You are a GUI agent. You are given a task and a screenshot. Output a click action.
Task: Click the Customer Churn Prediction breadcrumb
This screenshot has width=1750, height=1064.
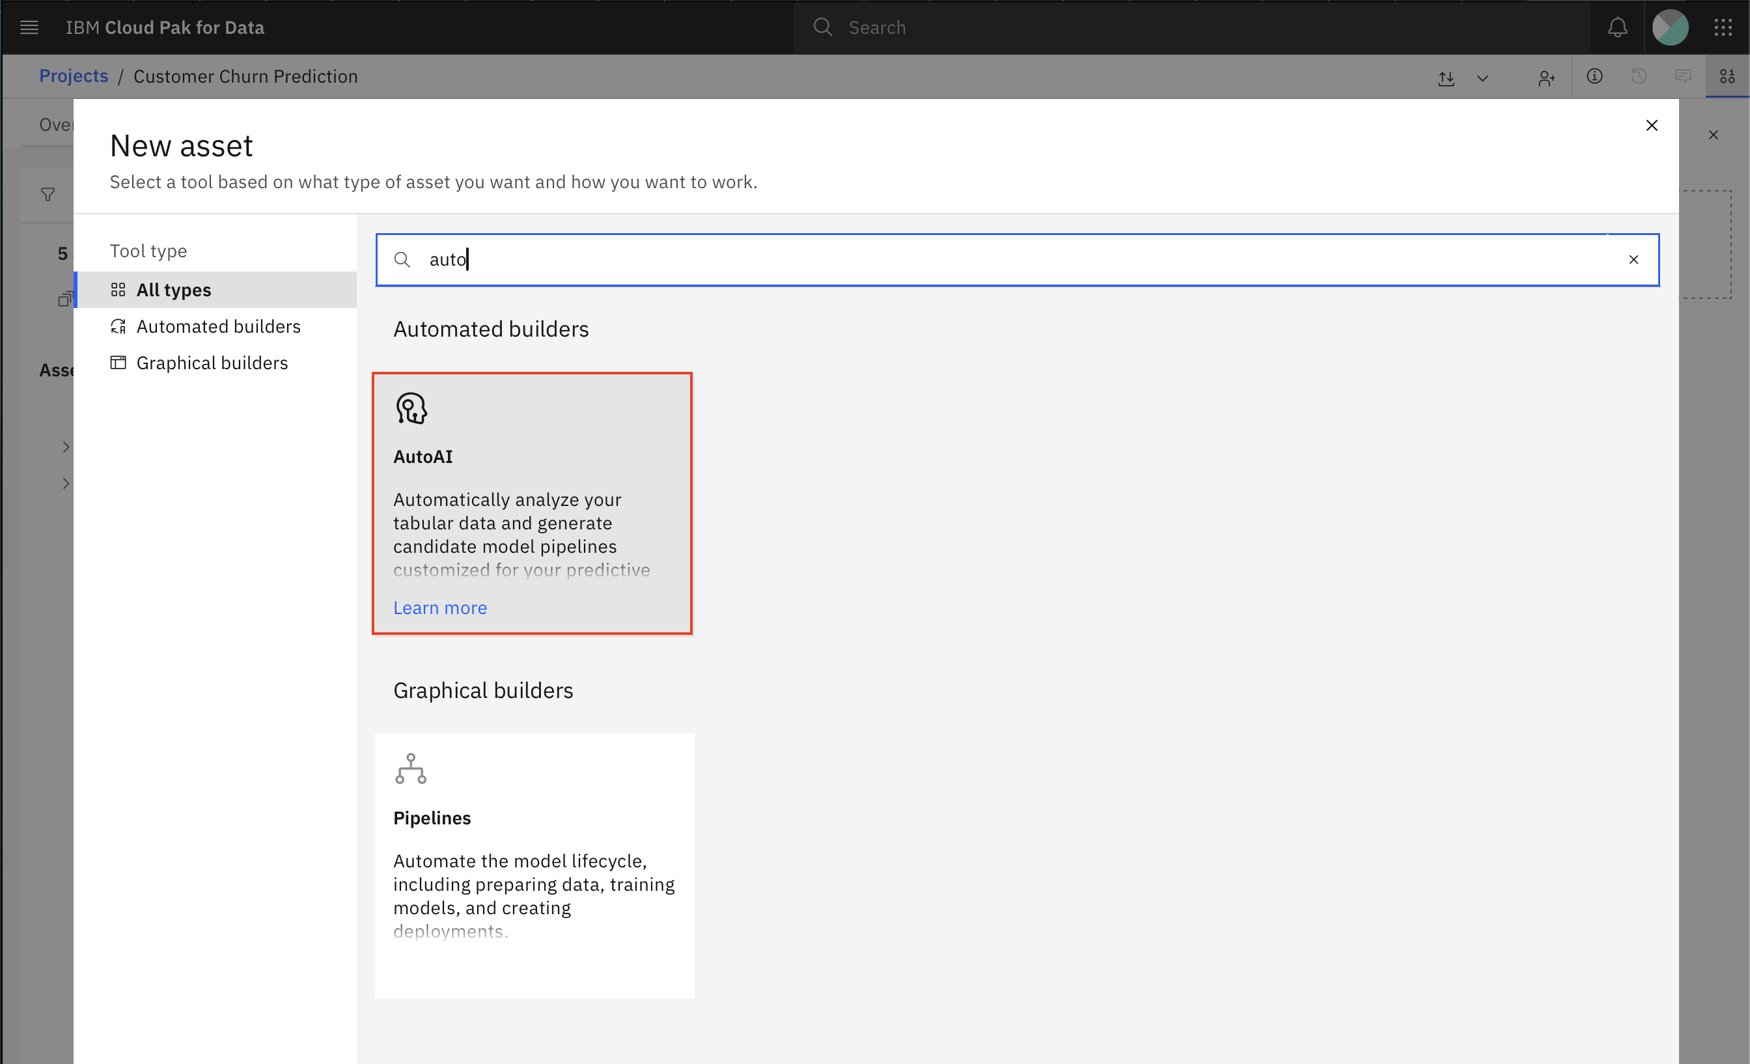tap(245, 75)
